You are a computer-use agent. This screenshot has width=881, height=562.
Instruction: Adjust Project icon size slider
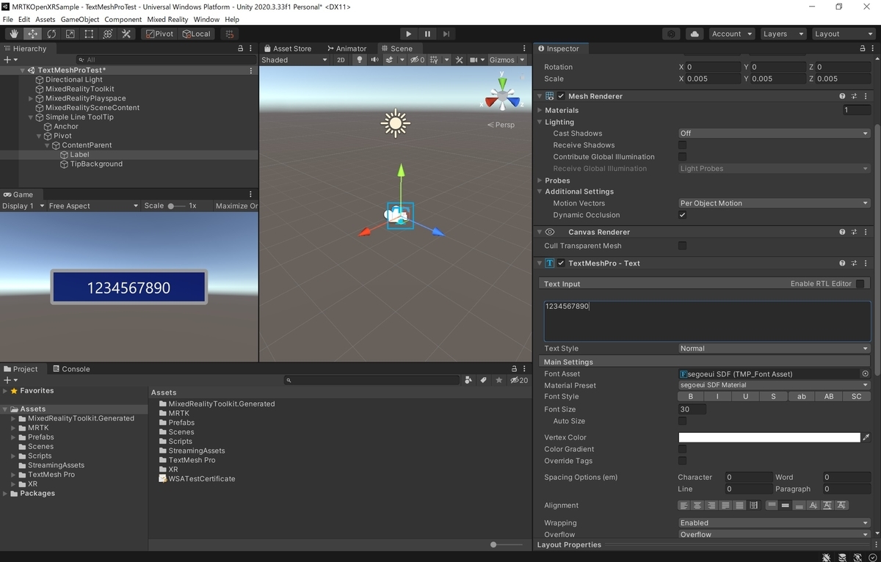pyautogui.click(x=508, y=545)
